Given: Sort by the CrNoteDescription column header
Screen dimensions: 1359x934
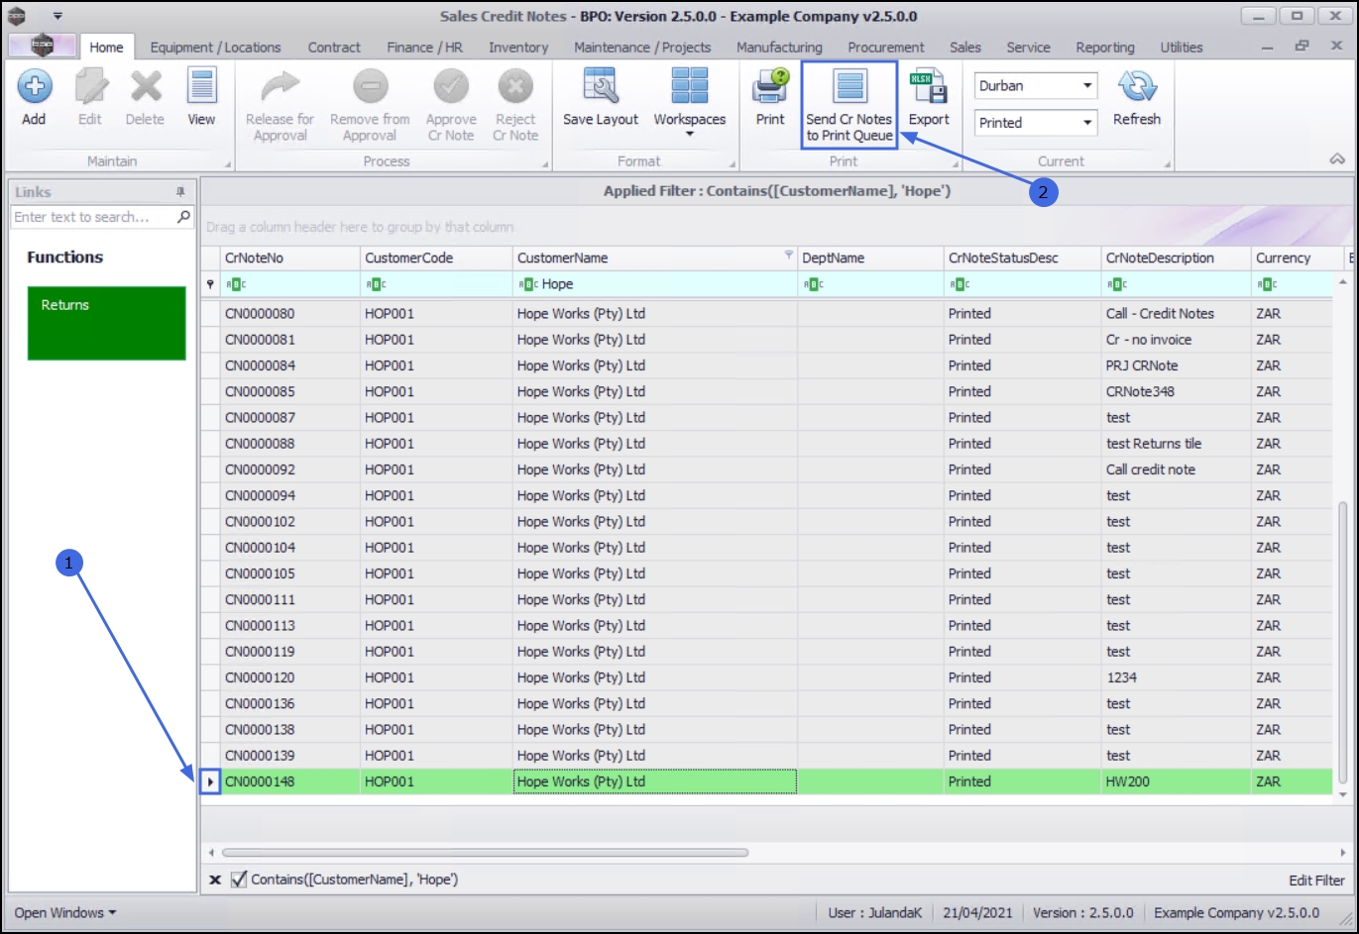Looking at the screenshot, I should (1177, 258).
